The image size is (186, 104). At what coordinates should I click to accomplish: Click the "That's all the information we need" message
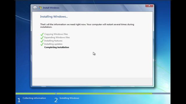click(87, 26)
